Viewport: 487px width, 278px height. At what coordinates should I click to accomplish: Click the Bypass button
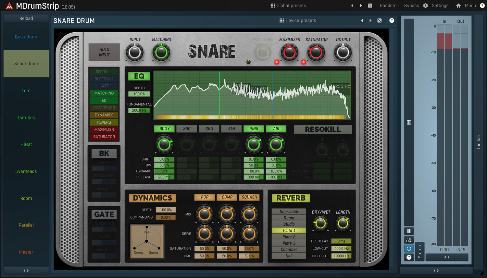[411, 6]
